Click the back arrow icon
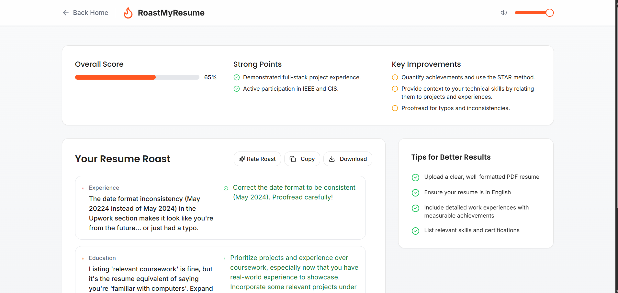 [66, 13]
